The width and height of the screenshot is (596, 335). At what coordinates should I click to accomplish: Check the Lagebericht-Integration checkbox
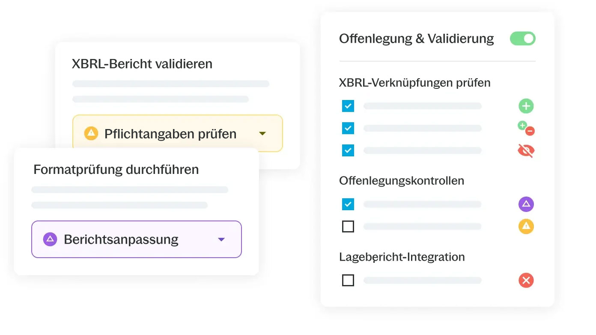tap(348, 281)
